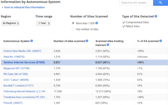Select the Any number of sites radio button
This screenshot has width=168, height=105.
[x=73, y=29]
